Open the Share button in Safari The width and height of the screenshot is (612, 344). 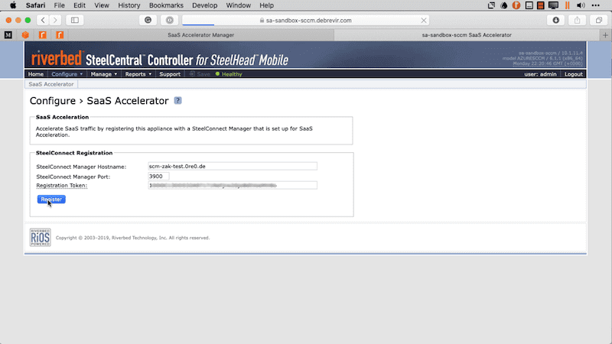(578, 21)
